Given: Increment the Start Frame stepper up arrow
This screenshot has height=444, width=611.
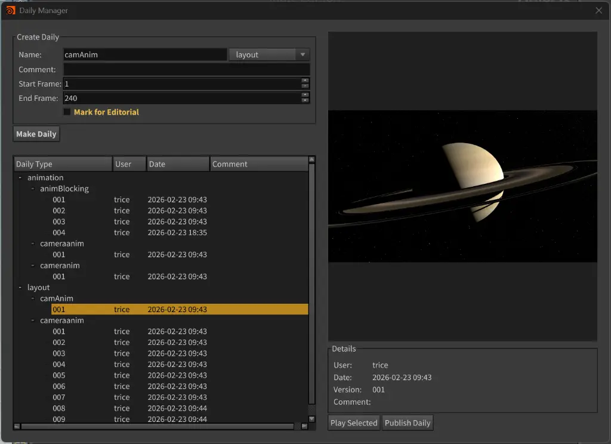Looking at the screenshot, I should click(305, 81).
